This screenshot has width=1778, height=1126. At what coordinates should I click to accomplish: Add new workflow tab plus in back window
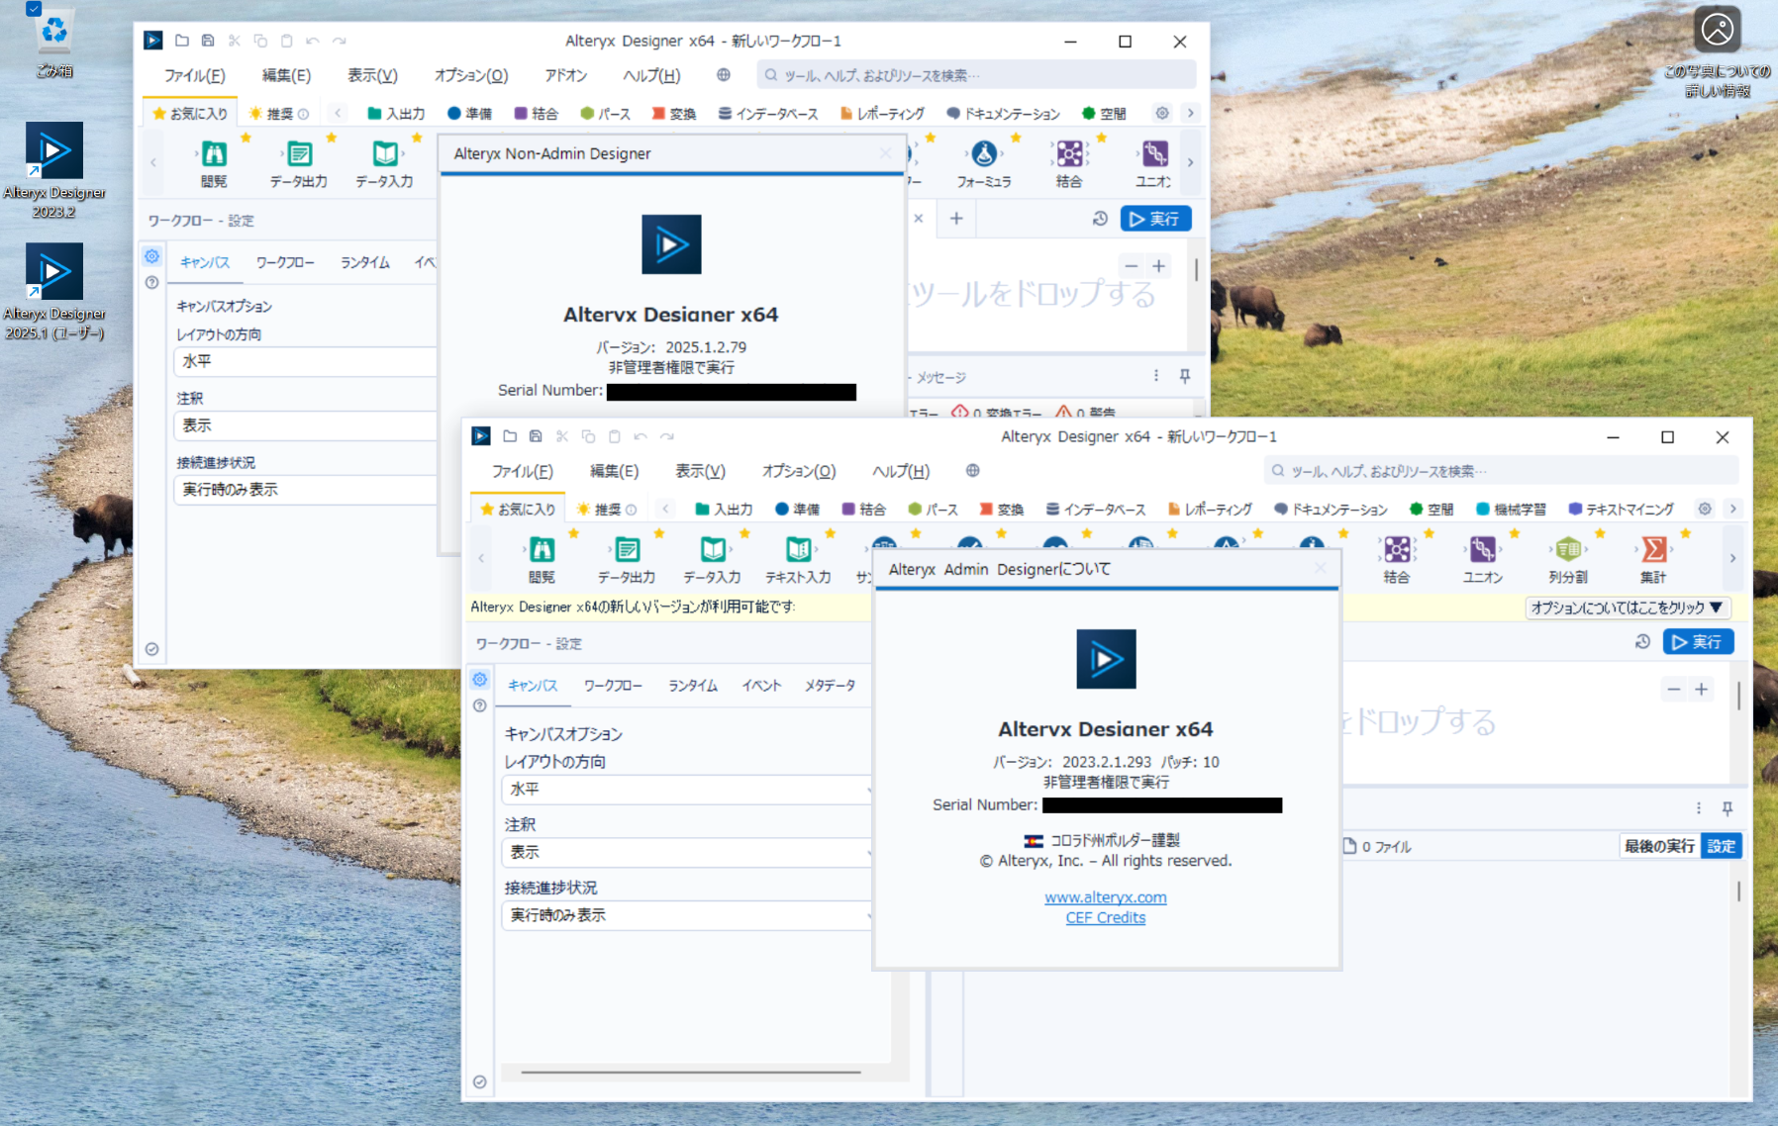point(956,219)
